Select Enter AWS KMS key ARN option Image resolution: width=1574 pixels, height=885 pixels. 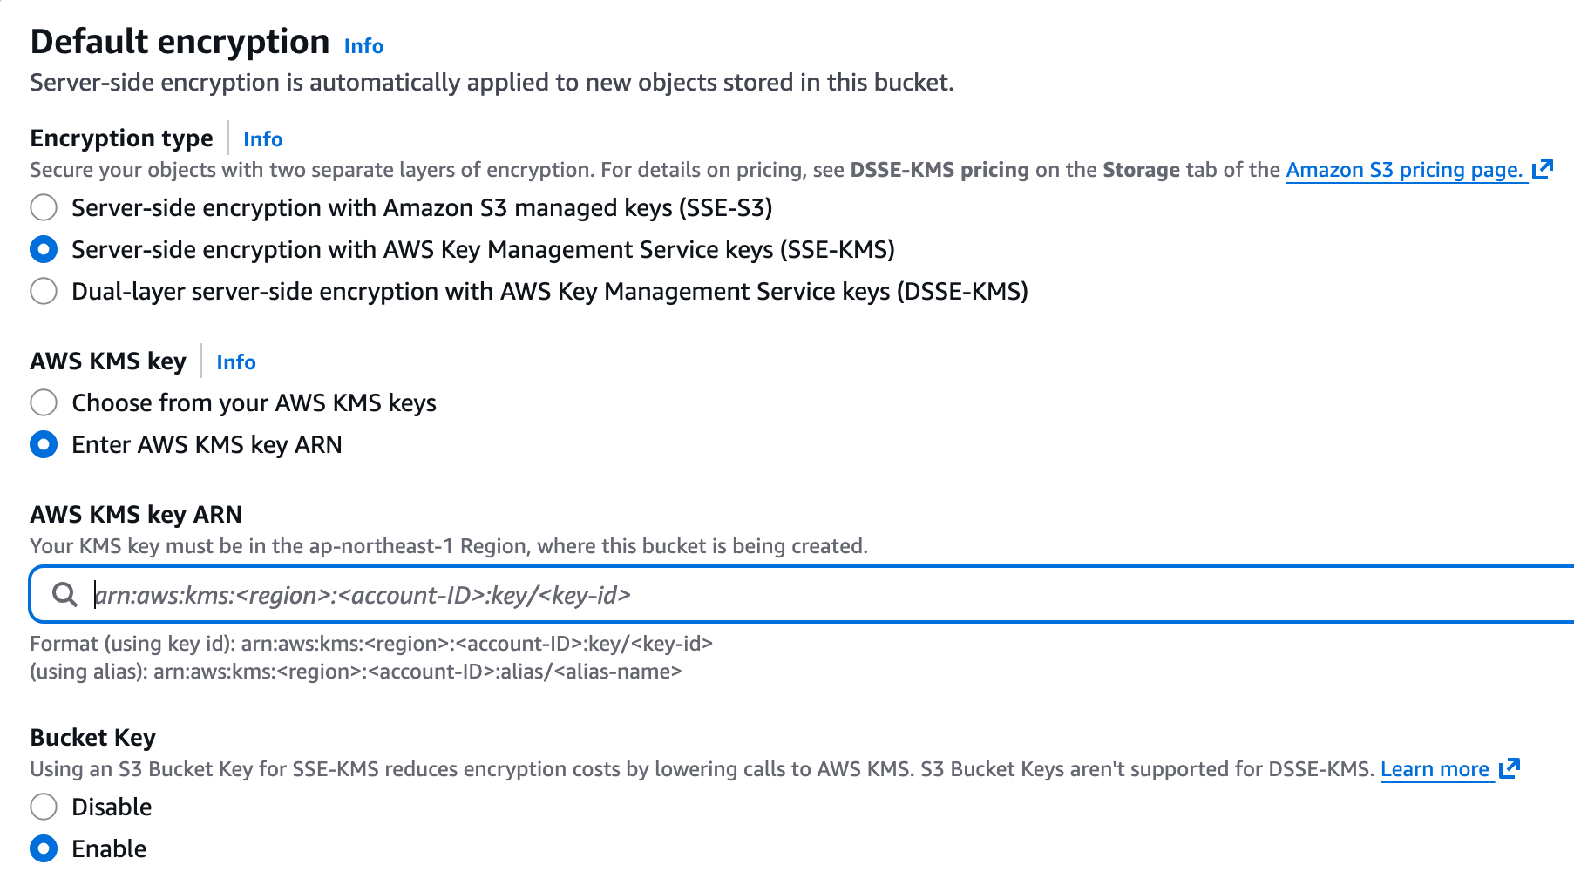point(43,444)
